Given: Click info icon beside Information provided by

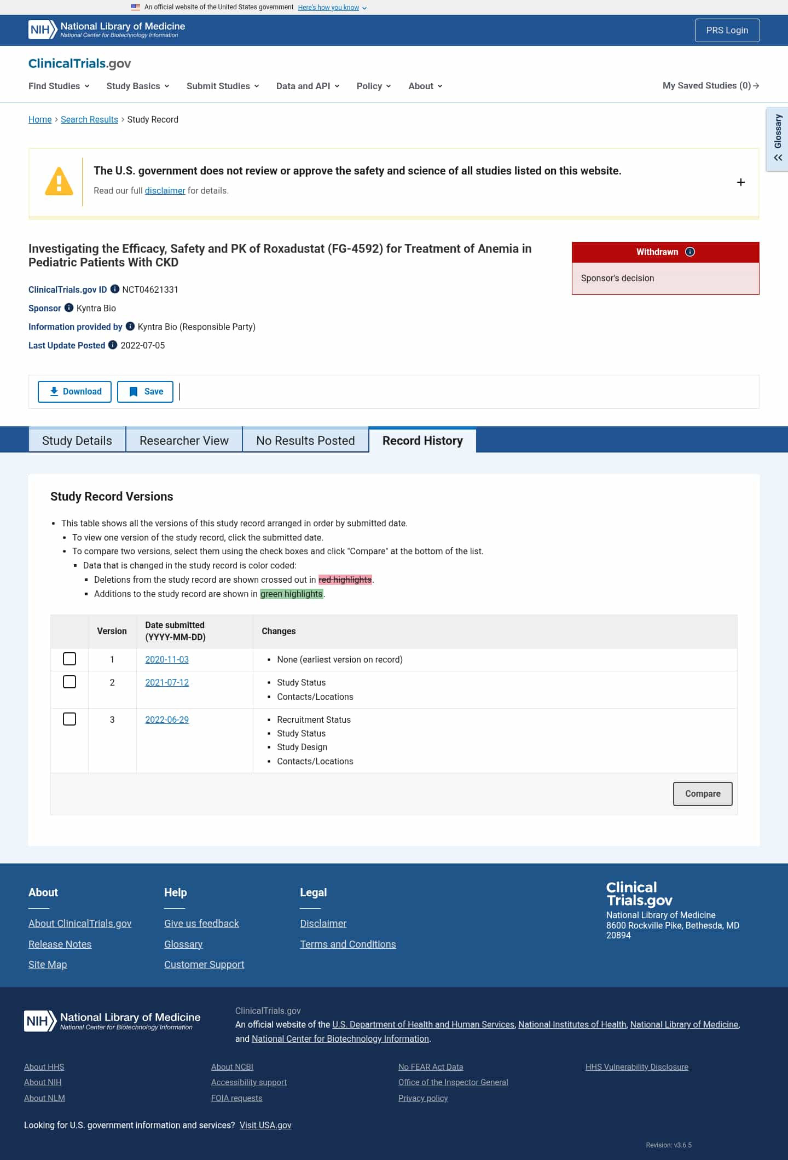Looking at the screenshot, I should coord(130,326).
